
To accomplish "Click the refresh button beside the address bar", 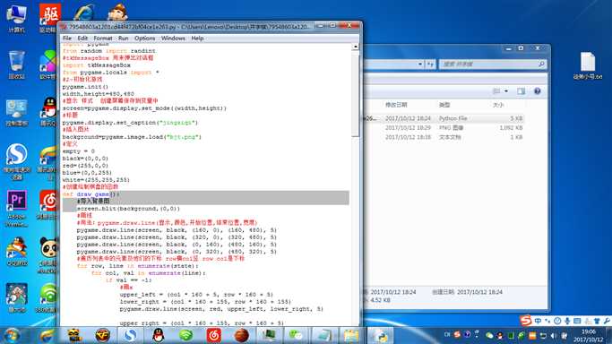I will (x=430, y=64).
